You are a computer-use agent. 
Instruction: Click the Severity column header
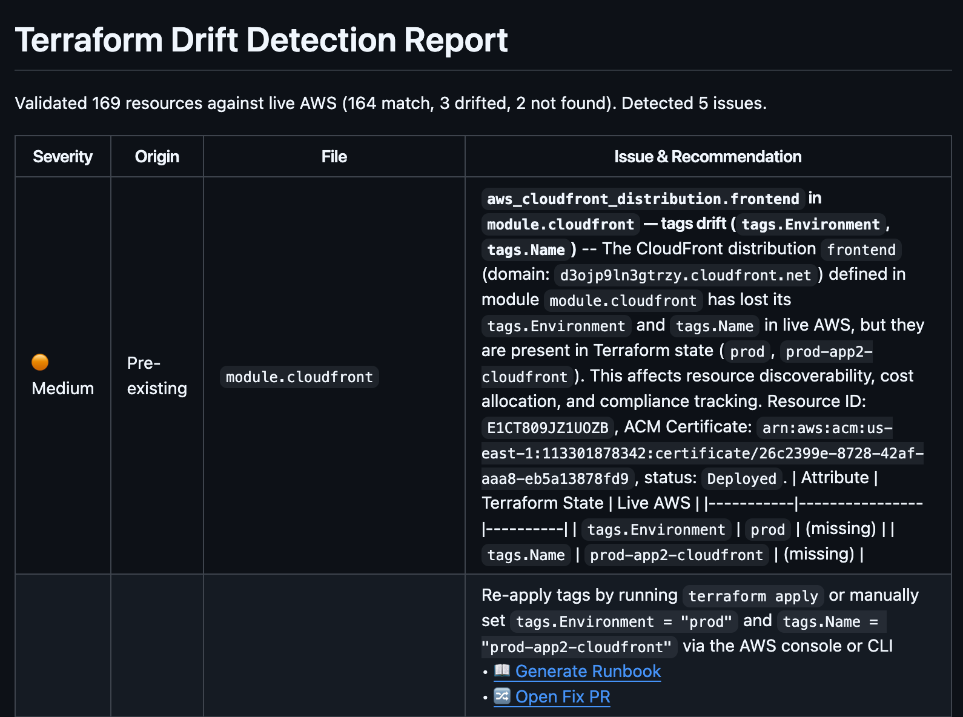coord(62,157)
